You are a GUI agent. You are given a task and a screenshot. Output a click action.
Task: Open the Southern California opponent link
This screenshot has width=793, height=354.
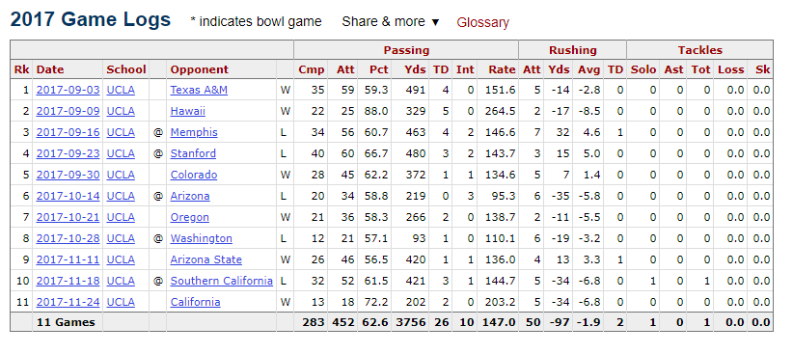click(x=222, y=281)
